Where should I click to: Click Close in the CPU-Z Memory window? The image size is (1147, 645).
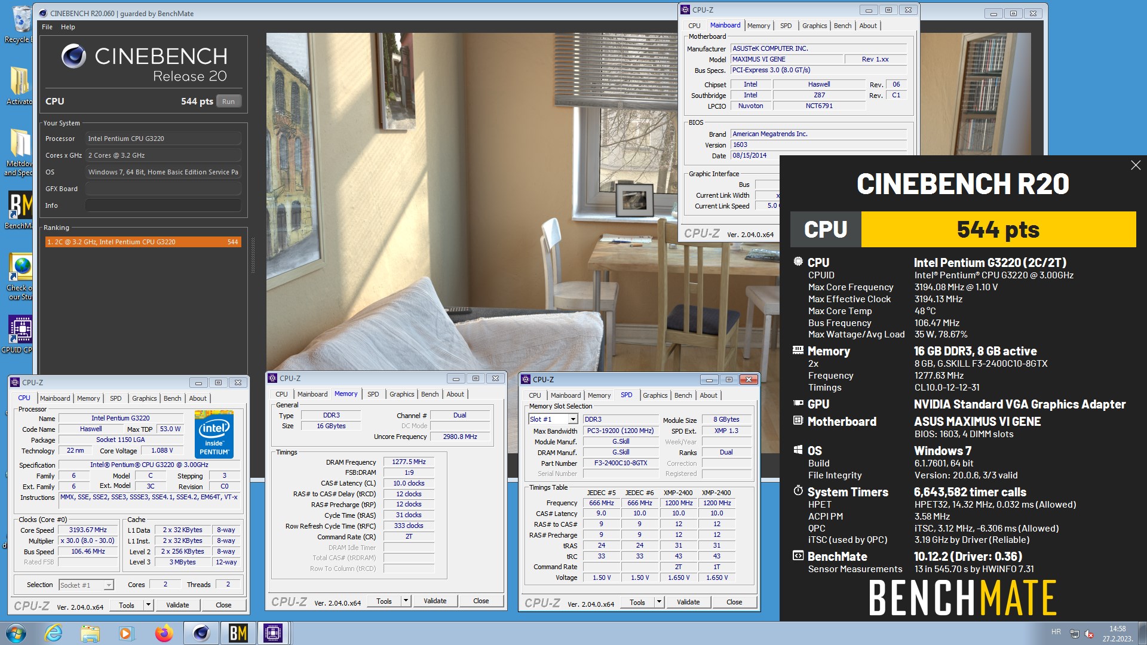coord(481,601)
